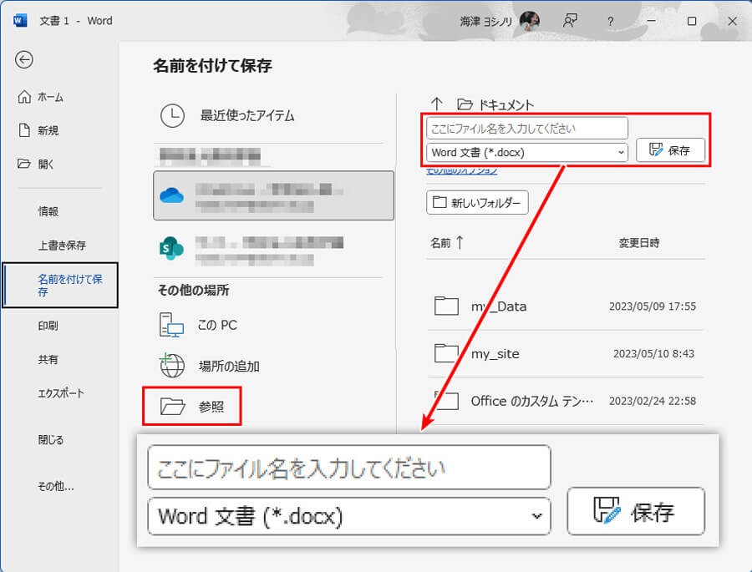The height and width of the screenshot is (572, 752).
Task: Click the folder icon beside 参照
Action: point(172,407)
